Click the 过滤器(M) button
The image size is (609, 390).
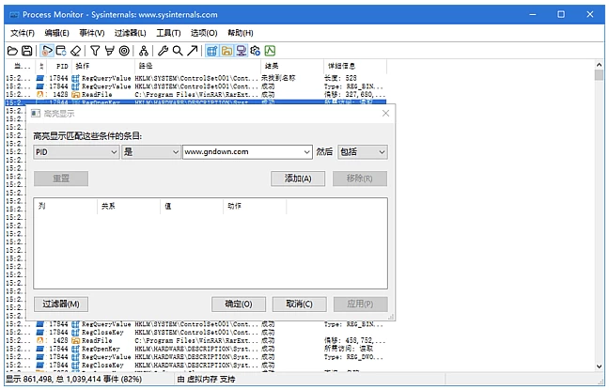tap(61, 304)
